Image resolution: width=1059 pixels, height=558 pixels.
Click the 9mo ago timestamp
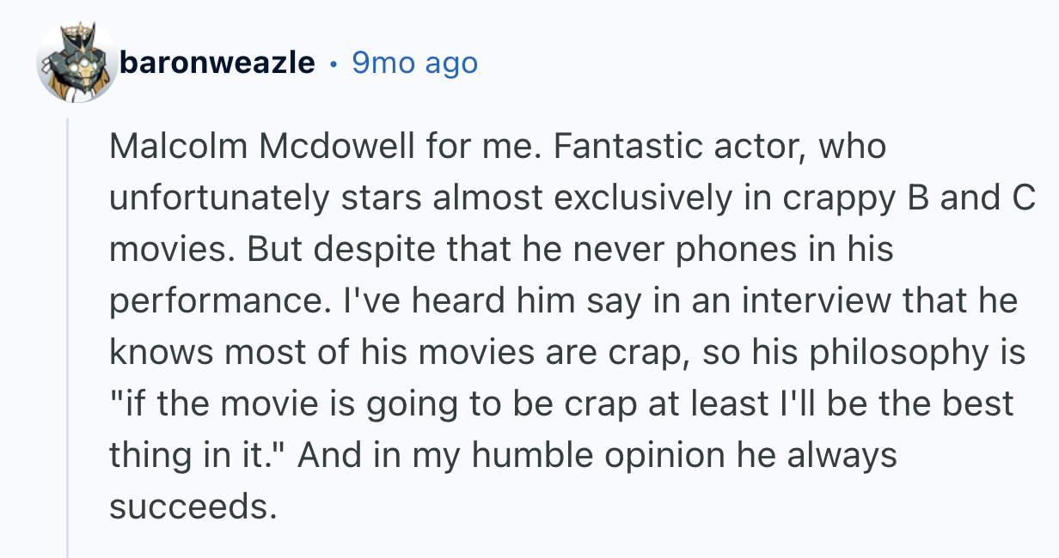tap(414, 63)
